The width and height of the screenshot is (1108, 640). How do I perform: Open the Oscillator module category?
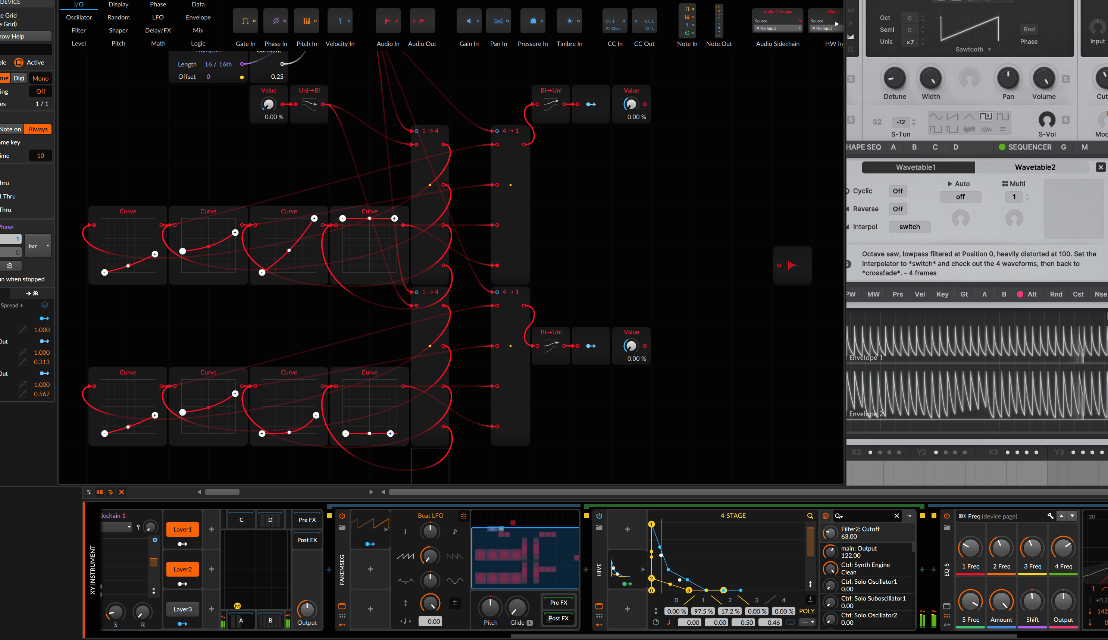tap(79, 17)
